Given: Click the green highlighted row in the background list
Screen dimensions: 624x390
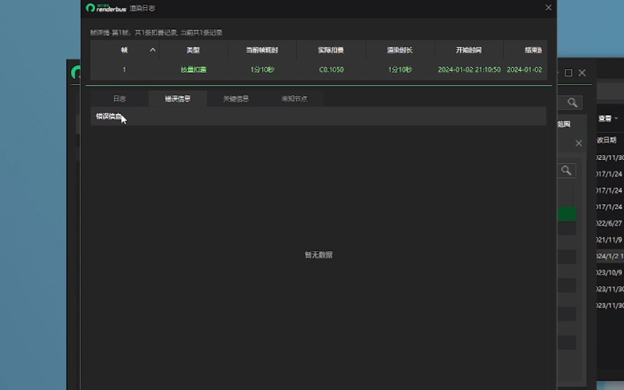Looking at the screenshot, I should tap(567, 214).
